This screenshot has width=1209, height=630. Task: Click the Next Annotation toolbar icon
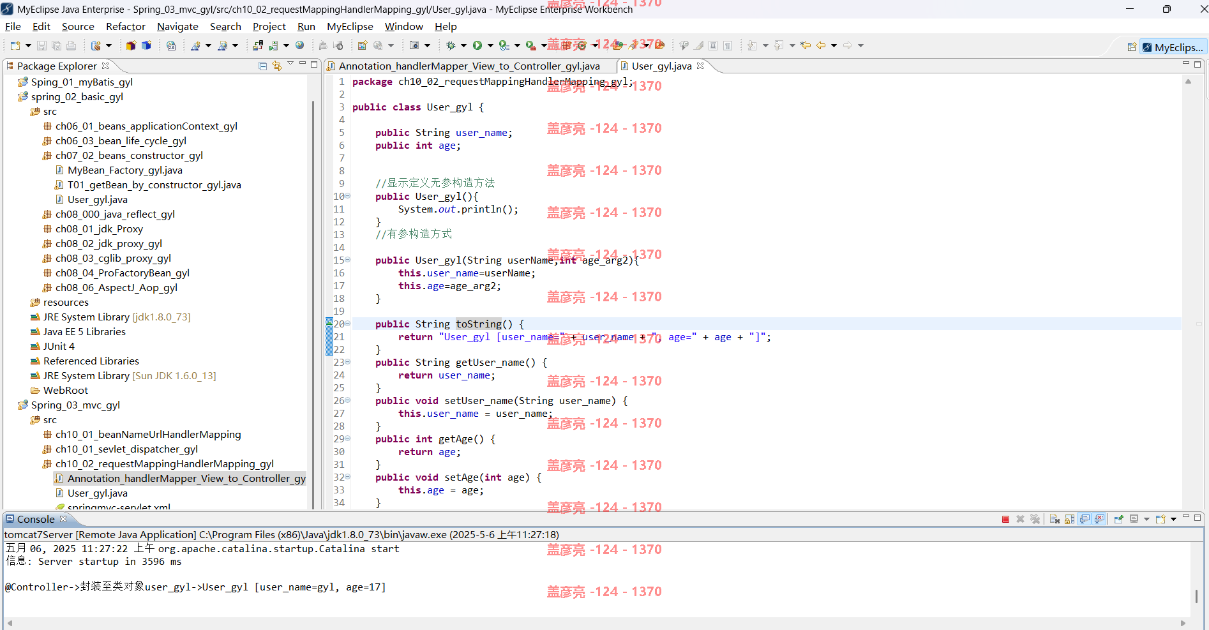[752, 45]
